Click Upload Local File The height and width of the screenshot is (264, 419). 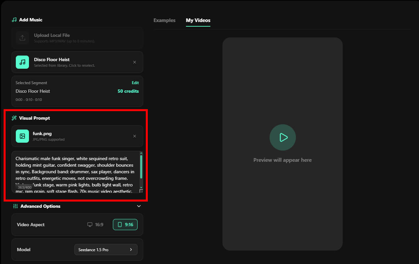[x=77, y=38]
